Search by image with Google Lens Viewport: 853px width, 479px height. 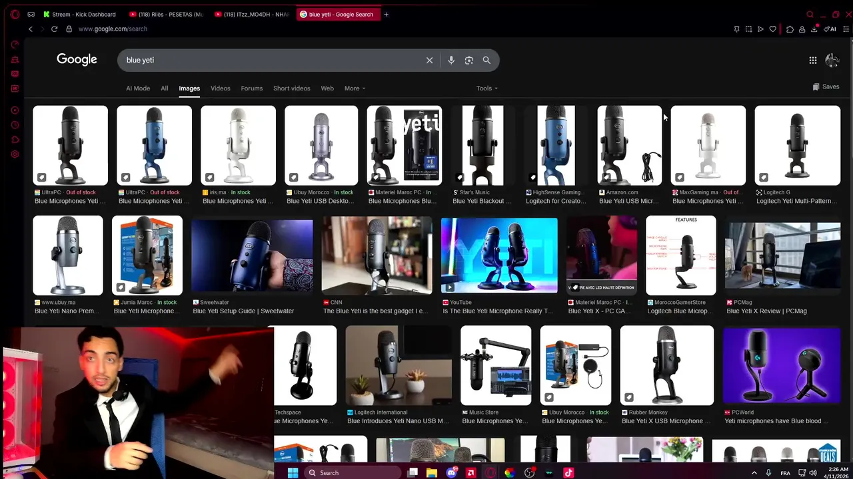pyautogui.click(x=469, y=60)
